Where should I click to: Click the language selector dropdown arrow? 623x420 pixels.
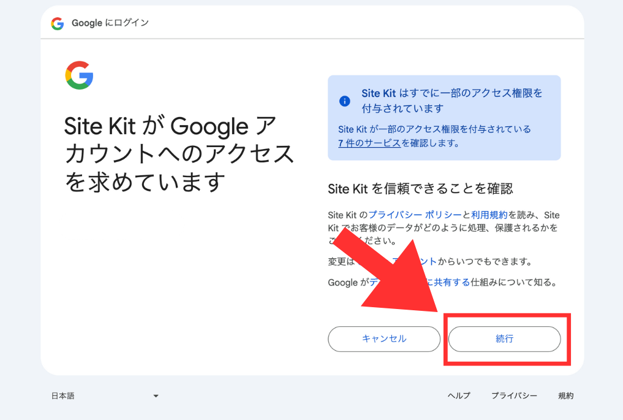click(156, 396)
